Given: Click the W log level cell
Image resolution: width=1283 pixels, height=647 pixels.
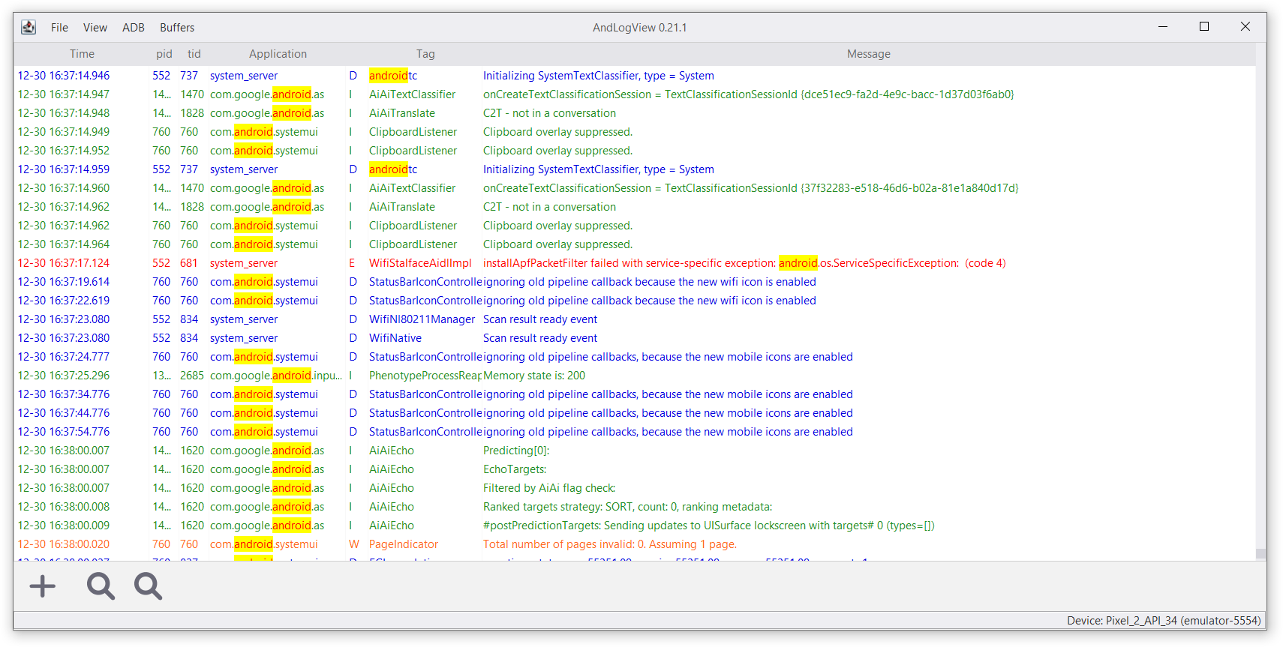Looking at the screenshot, I should point(353,544).
